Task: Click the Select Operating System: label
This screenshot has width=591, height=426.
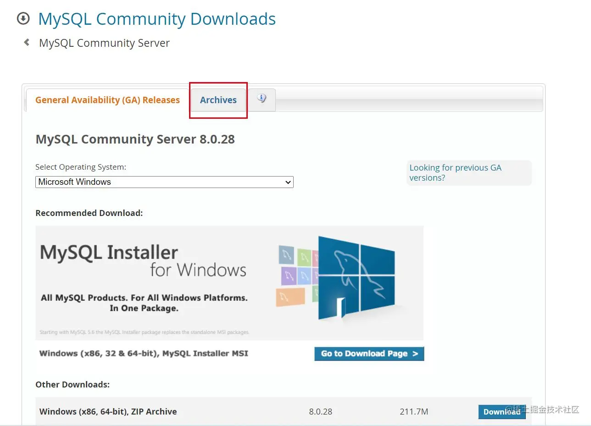Action: 81,167
